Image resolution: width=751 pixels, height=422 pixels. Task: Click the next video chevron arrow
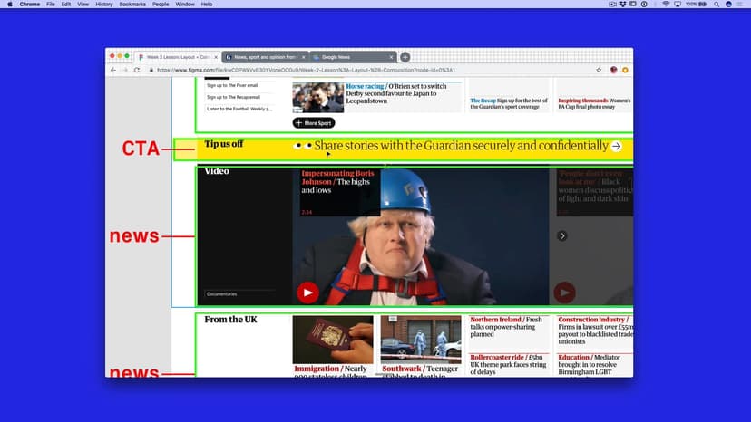(562, 235)
